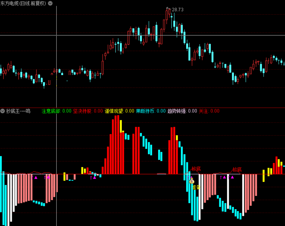
Task: Select the 谨慎观望: 0.00 indicator value
Action: 119,111
